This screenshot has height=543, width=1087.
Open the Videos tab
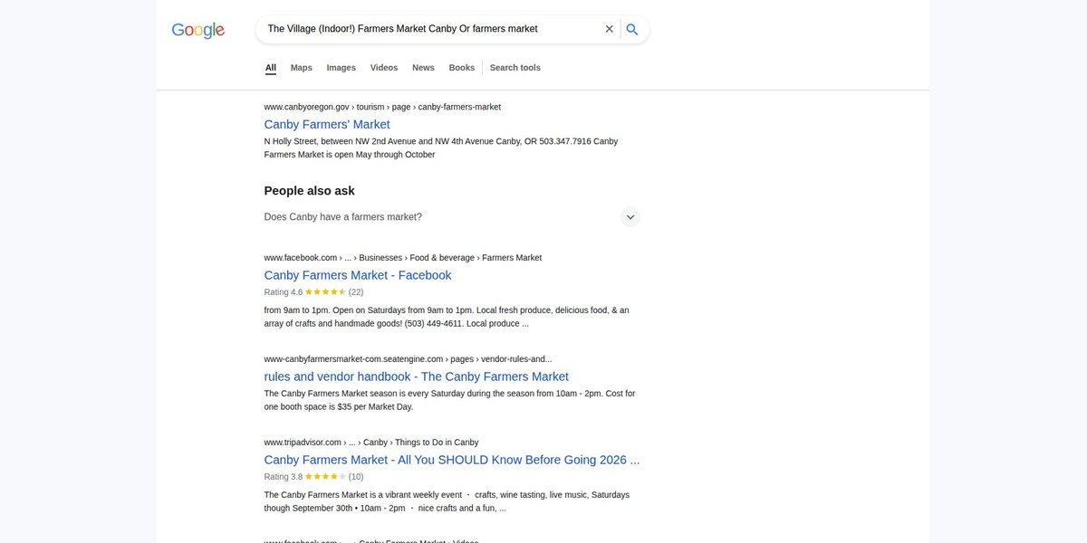(384, 68)
